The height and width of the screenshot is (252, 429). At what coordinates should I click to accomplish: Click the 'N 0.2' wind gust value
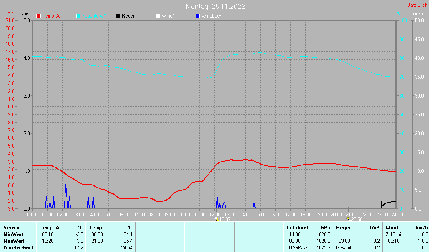coord(422,242)
